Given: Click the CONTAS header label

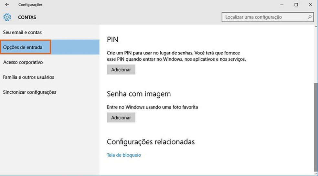Looking at the screenshot, I should tap(27, 17).
